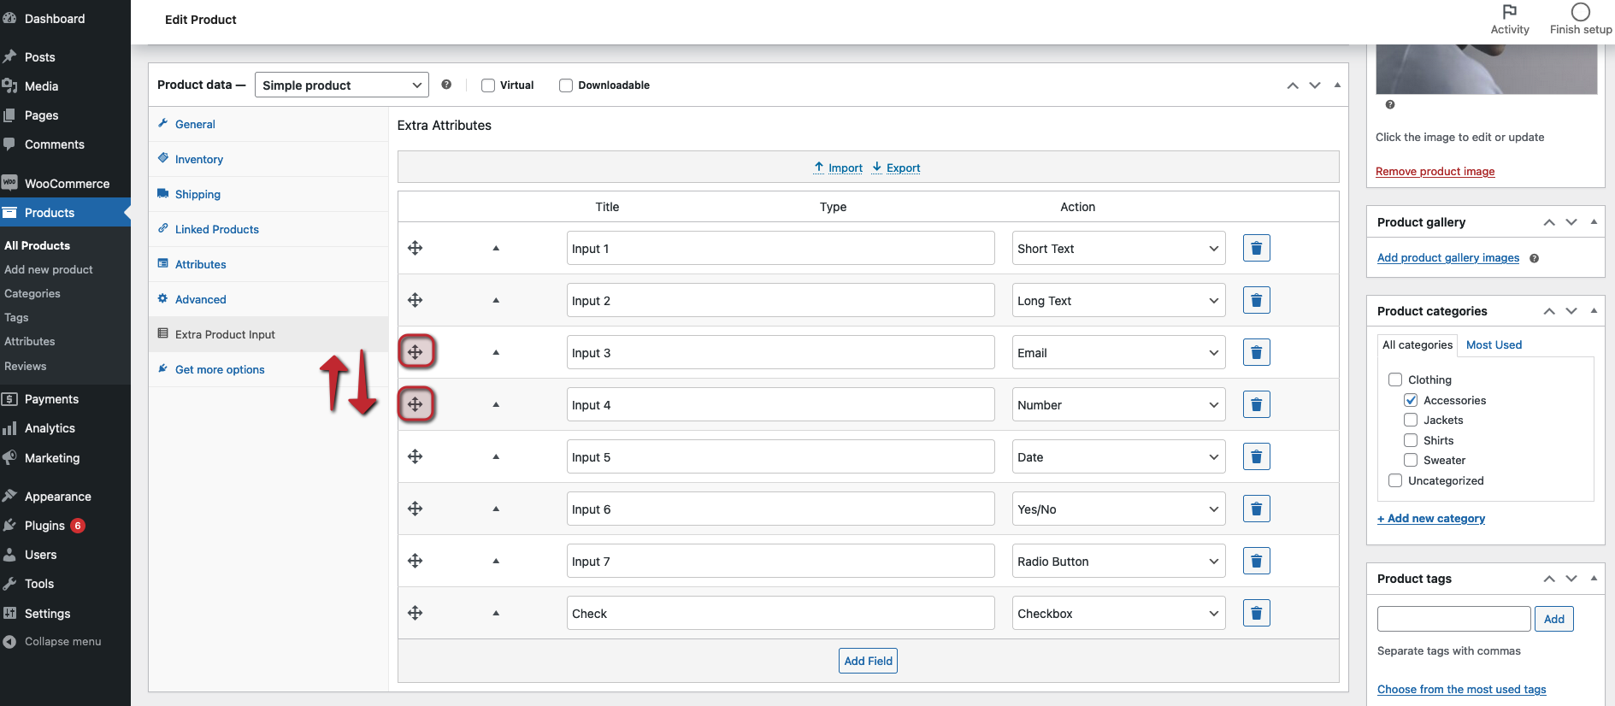Image resolution: width=1615 pixels, height=706 pixels.
Task: Click the Finish setup circle icon
Action: tap(1580, 12)
